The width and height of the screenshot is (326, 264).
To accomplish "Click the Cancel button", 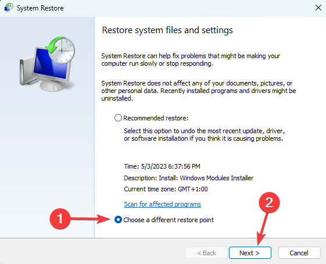I will (299, 253).
